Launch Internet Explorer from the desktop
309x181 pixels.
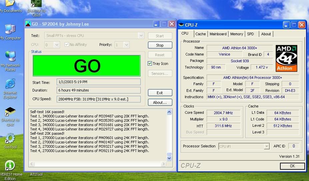tap(10, 89)
